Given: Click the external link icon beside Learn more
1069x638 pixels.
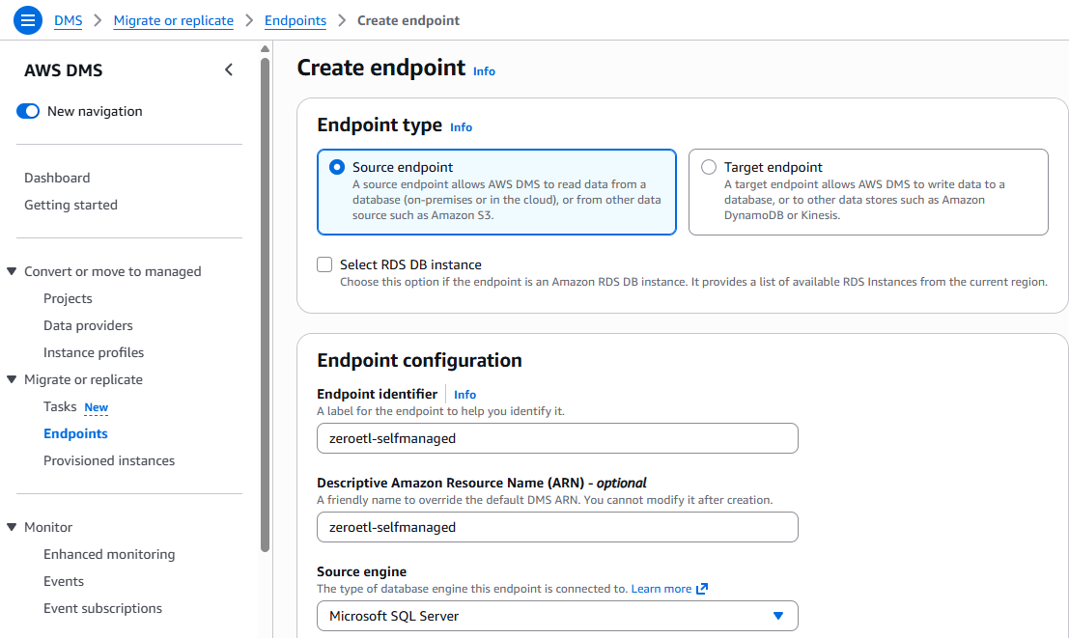Looking at the screenshot, I should click(x=702, y=589).
